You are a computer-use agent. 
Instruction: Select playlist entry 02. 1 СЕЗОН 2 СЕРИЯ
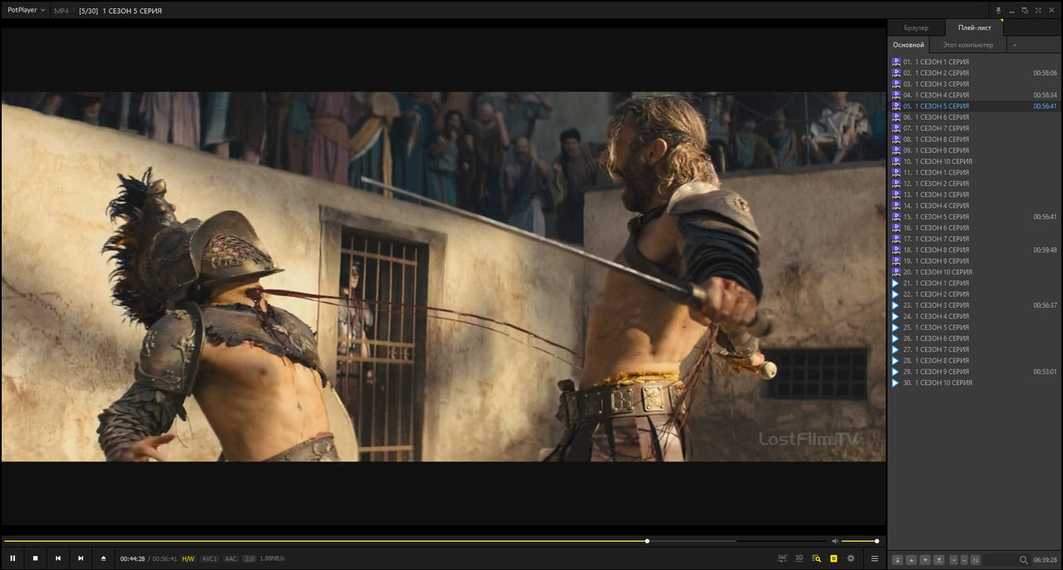[974, 73]
